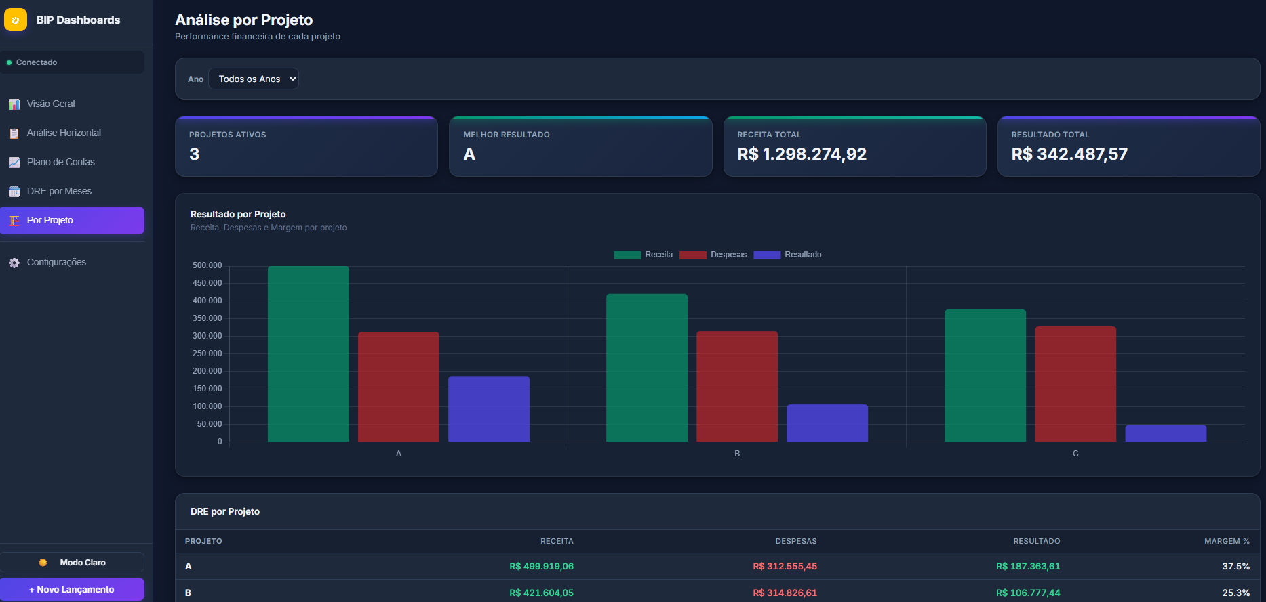Screen dimensions: 1266x602
Task: Toggle Receita series in chart legend
Action: 643,255
